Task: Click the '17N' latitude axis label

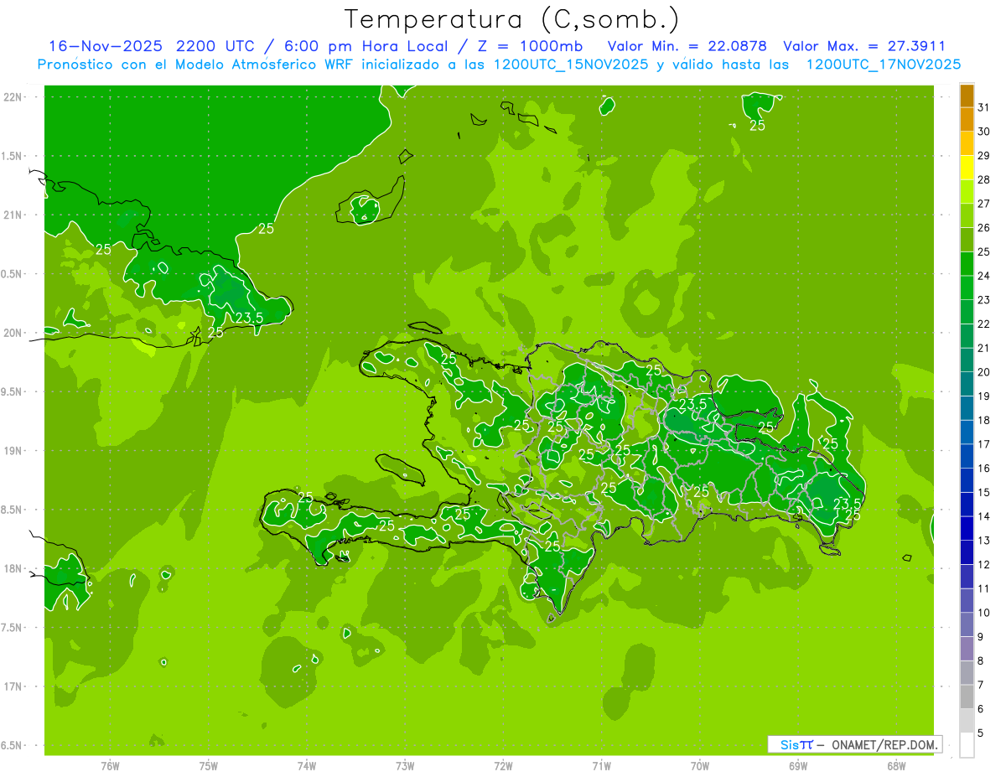Action: [13, 686]
